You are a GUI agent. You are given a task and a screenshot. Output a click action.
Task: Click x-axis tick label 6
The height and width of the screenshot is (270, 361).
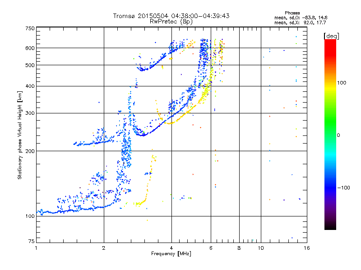click(211, 248)
